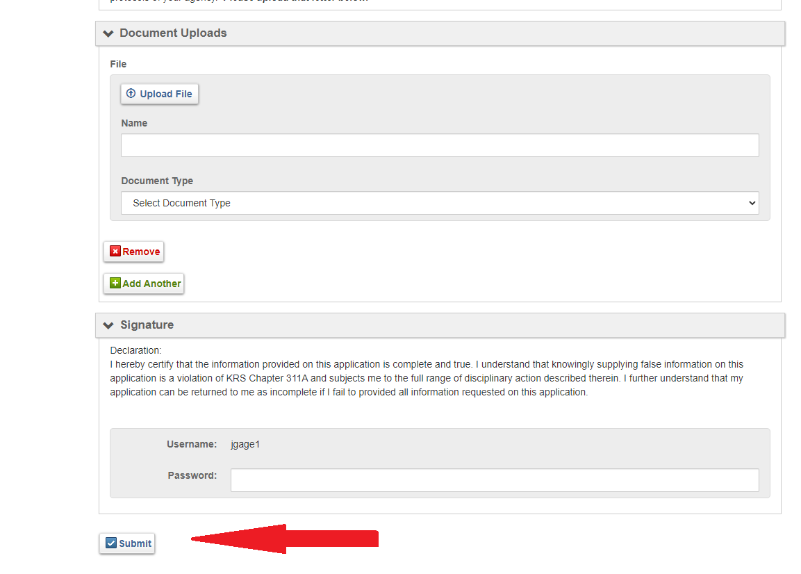Click the red X Remove icon
Screen dimensions: 801x574
(x=115, y=252)
